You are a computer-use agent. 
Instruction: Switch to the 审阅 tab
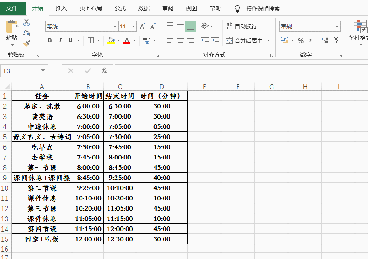(168, 8)
